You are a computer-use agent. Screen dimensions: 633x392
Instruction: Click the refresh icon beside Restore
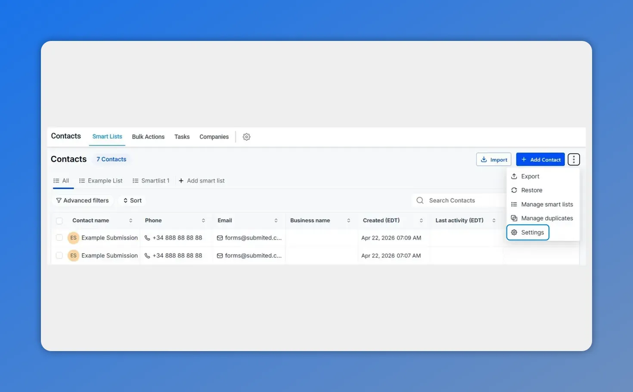click(515, 190)
